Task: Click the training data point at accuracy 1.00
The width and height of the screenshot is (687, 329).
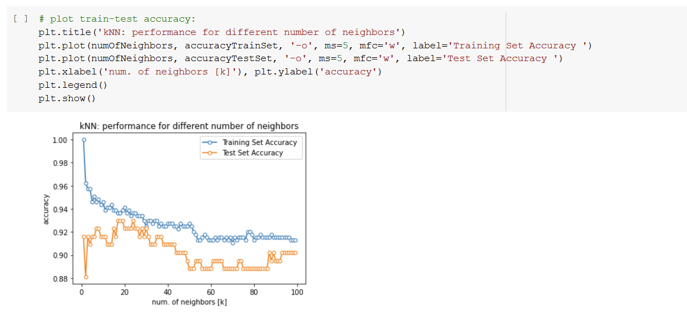Action: 84,140
